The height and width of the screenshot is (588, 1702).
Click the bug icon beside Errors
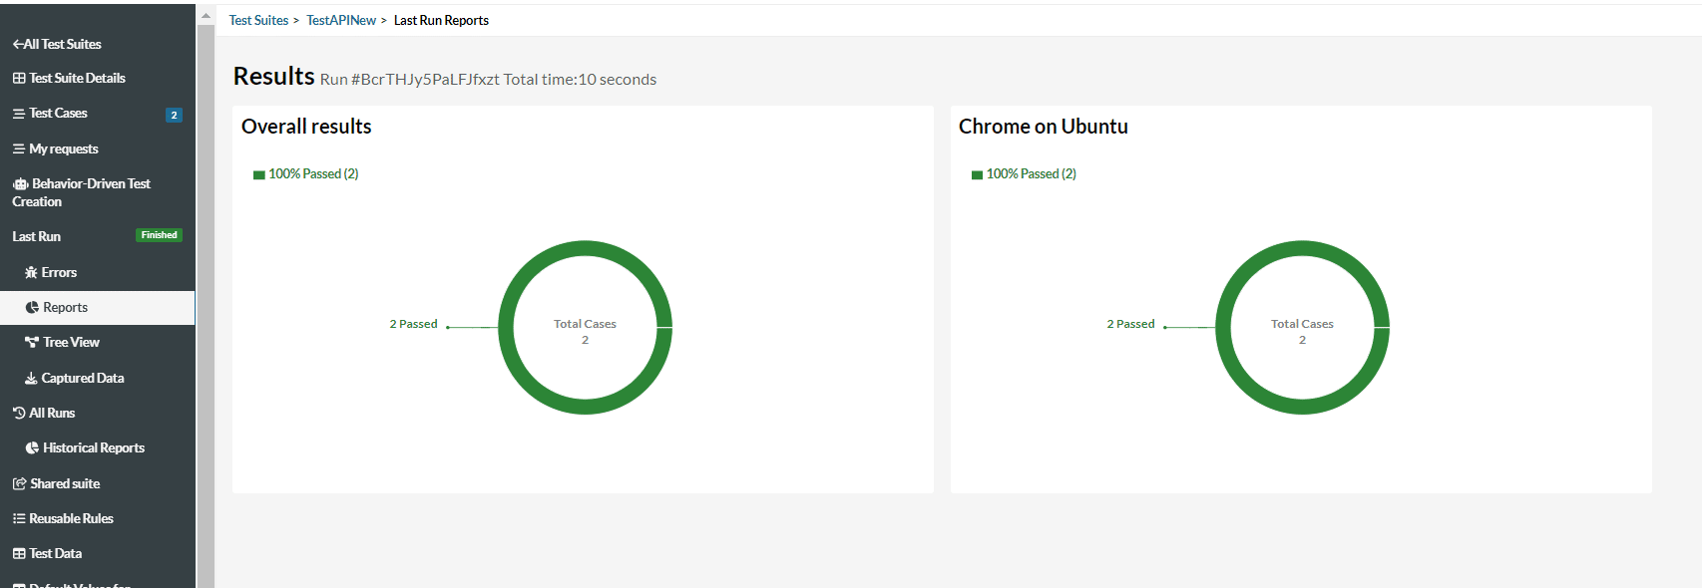[31, 272]
